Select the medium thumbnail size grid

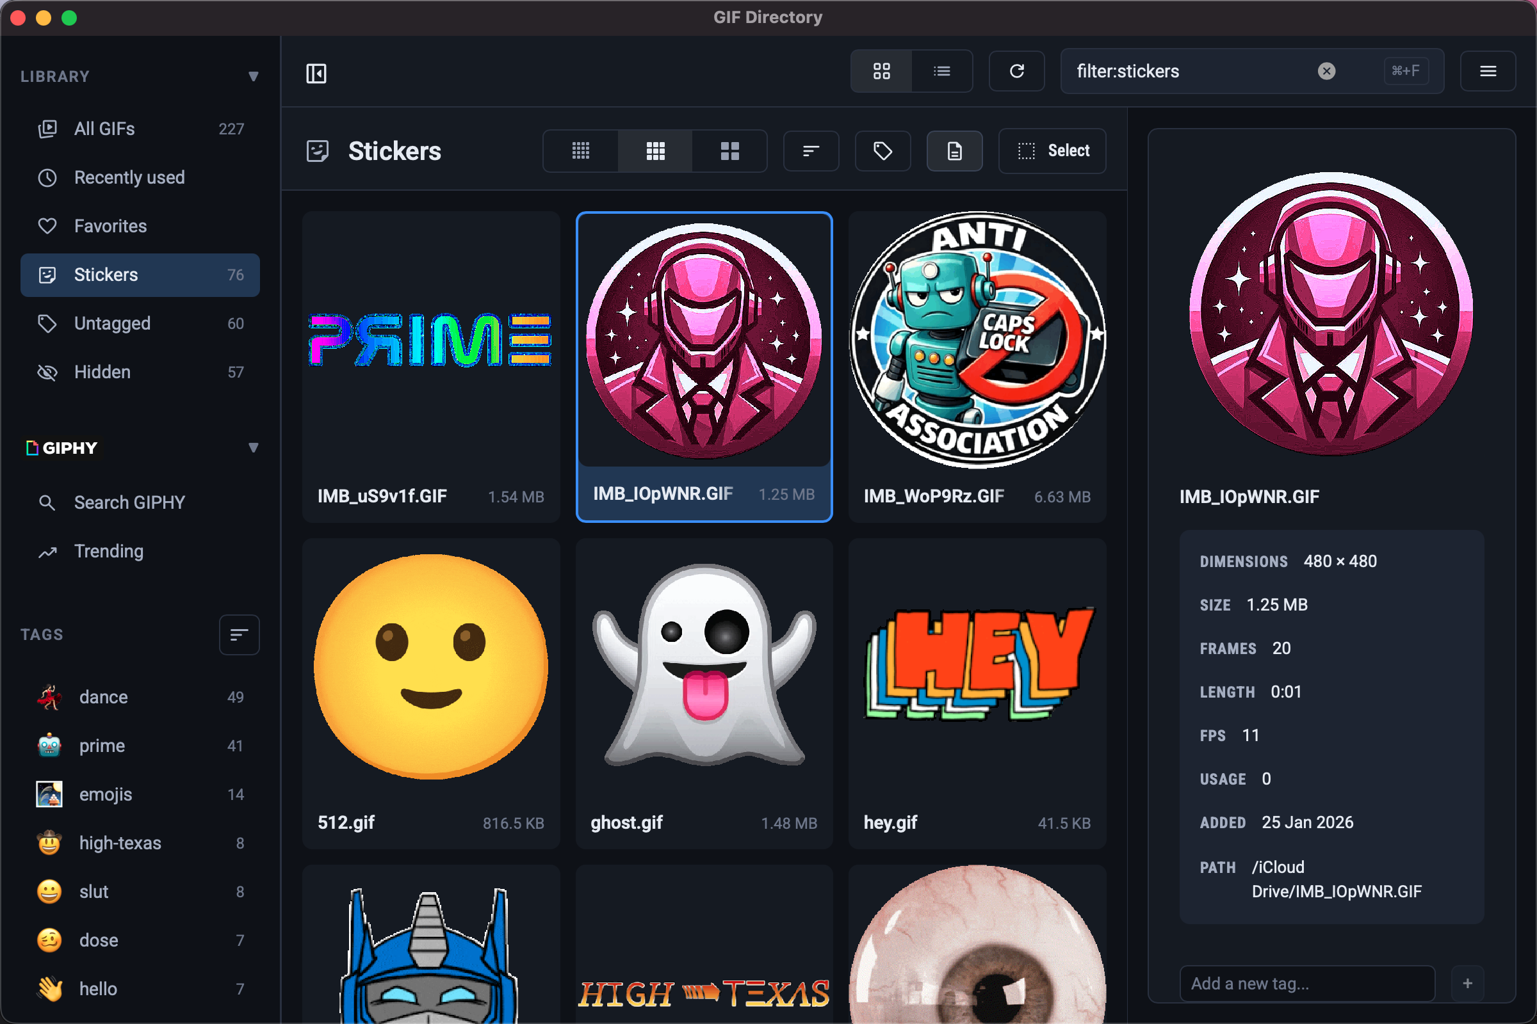pyautogui.click(x=655, y=151)
